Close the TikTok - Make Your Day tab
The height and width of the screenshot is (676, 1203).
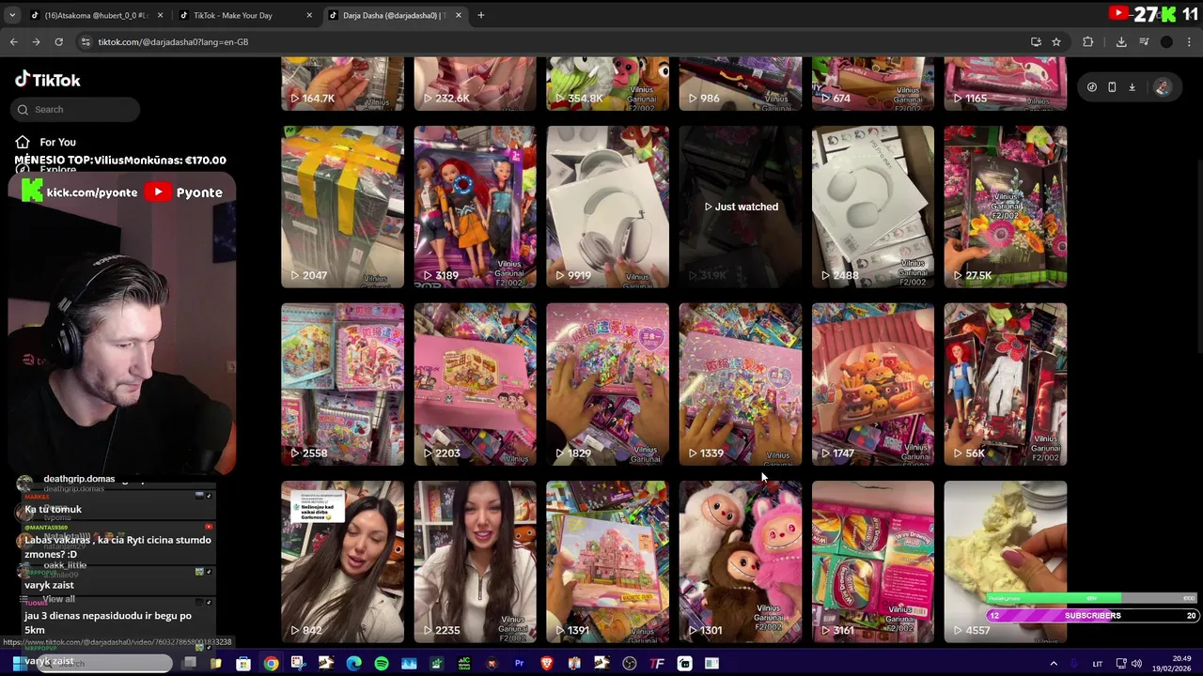(309, 15)
